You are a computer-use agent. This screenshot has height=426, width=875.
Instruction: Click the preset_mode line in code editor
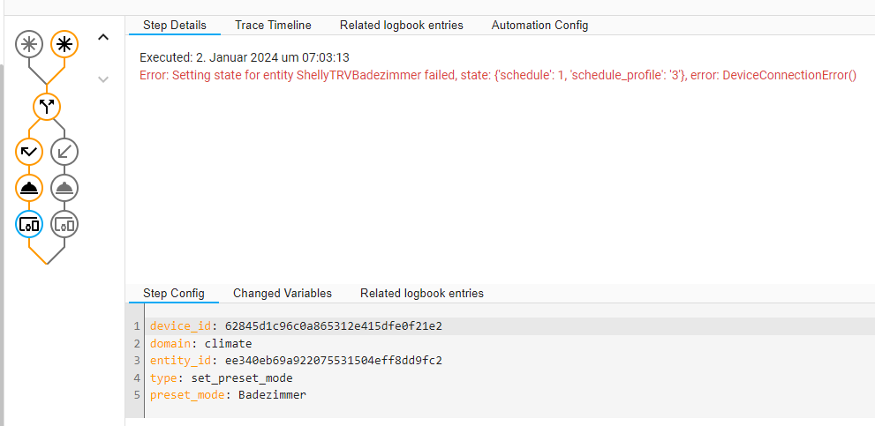click(228, 394)
